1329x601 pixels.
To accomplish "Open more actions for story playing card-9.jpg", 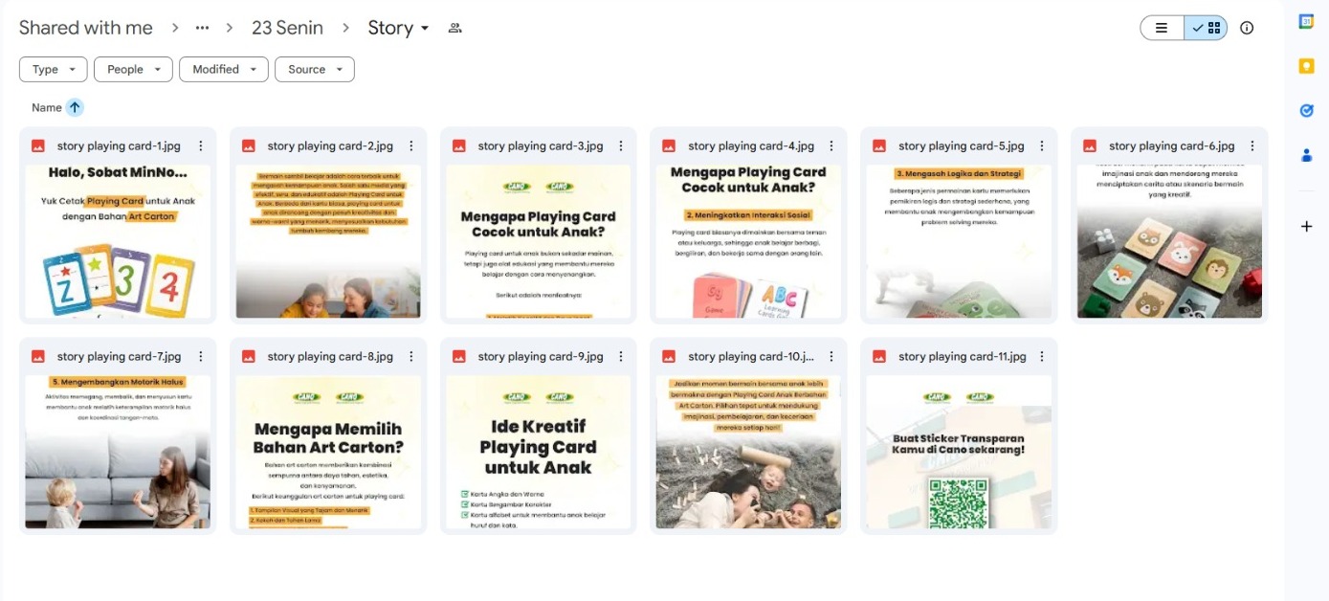I will pos(622,357).
